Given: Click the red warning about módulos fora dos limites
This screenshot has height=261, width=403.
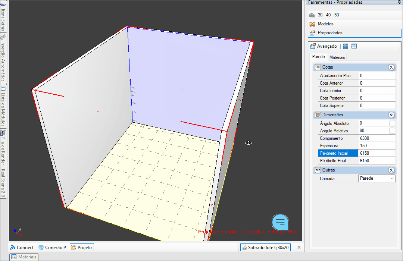Looking at the screenshot, I should (x=248, y=232).
